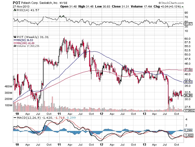
Task: Click the candlestick icon beside POT (Weekly)
Action: point(15,37)
